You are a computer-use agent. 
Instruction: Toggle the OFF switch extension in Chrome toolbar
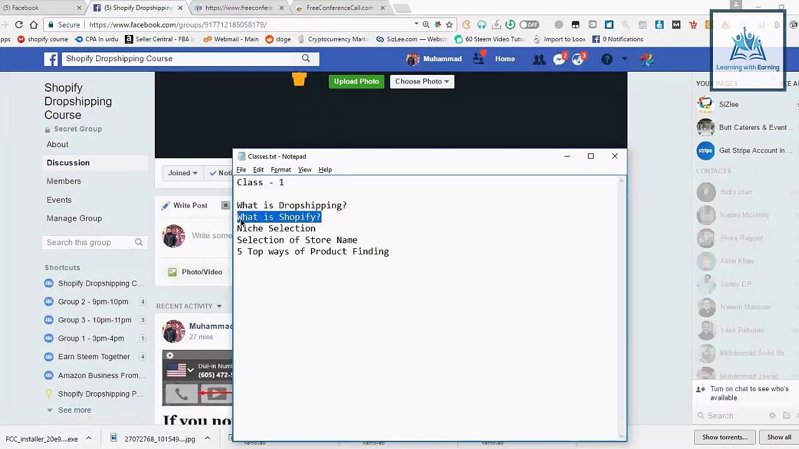point(529,24)
